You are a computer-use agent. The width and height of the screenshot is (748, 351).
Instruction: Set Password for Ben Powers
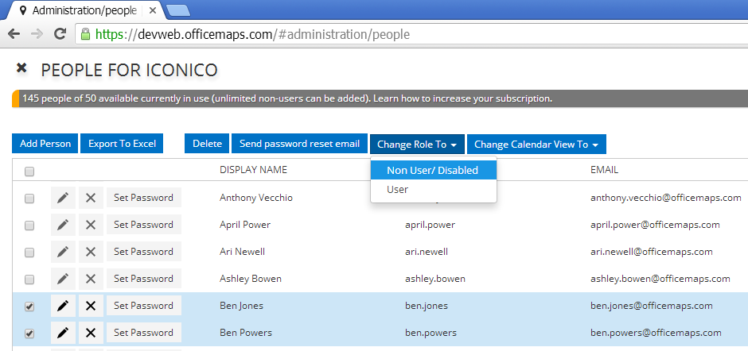143,333
